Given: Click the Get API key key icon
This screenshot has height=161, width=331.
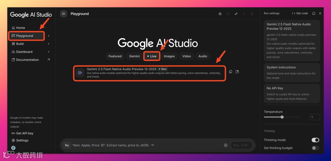Looking at the screenshot, I should (13, 133).
